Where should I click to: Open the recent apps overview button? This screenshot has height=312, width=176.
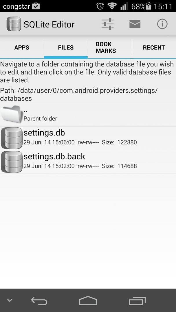click(x=137, y=301)
